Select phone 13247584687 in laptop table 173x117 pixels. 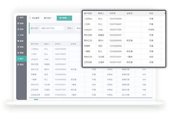point(61,54)
